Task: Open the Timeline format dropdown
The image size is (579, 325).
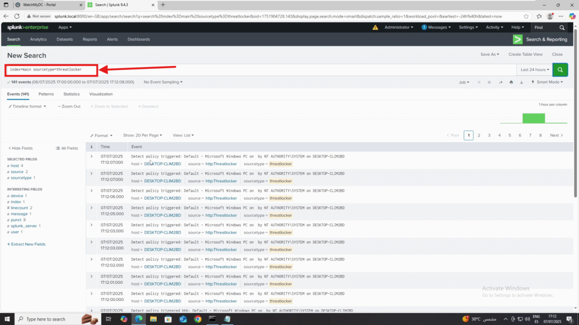Action: pyautogui.click(x=27, y=107)
